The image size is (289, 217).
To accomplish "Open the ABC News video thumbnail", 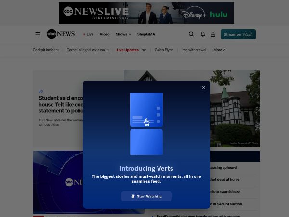I will pos(58,182).
